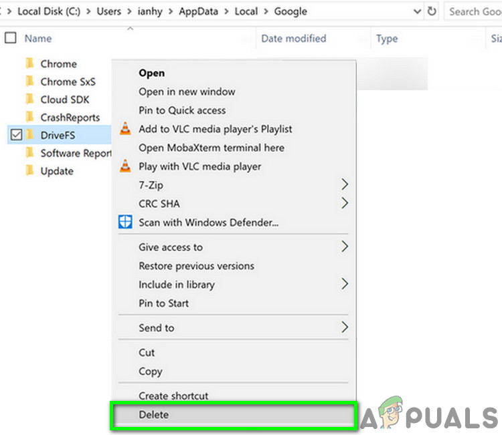Uncheck the DriveFS item checkbox
Image resolution: width=502 pixels, height=435 pixels.
click(16, 135)
